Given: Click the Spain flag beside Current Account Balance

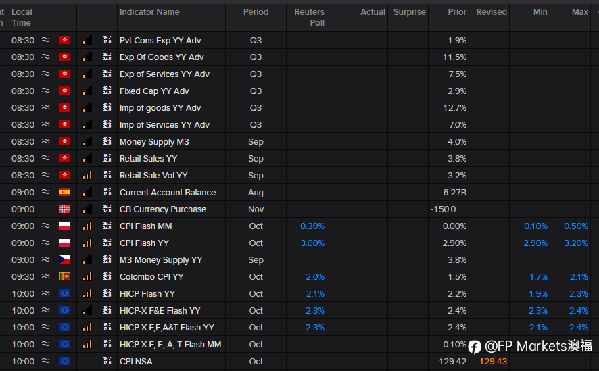Looking at the screenshot, I should 65,193.
